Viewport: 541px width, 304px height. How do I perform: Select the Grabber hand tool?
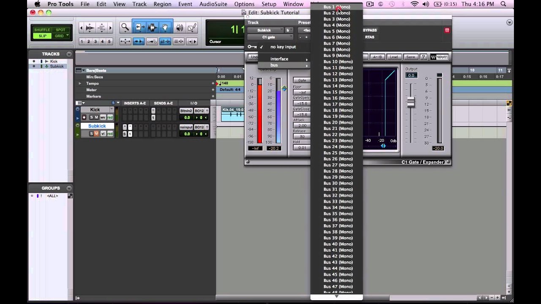pyautogui.click(x=165, y=27)
